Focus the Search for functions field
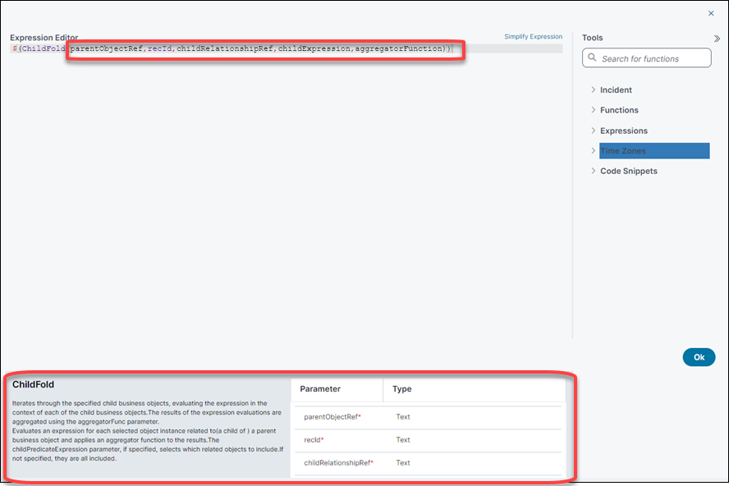Image resolution: width=729 pixels, height=486 pixels. click(653, 58)
